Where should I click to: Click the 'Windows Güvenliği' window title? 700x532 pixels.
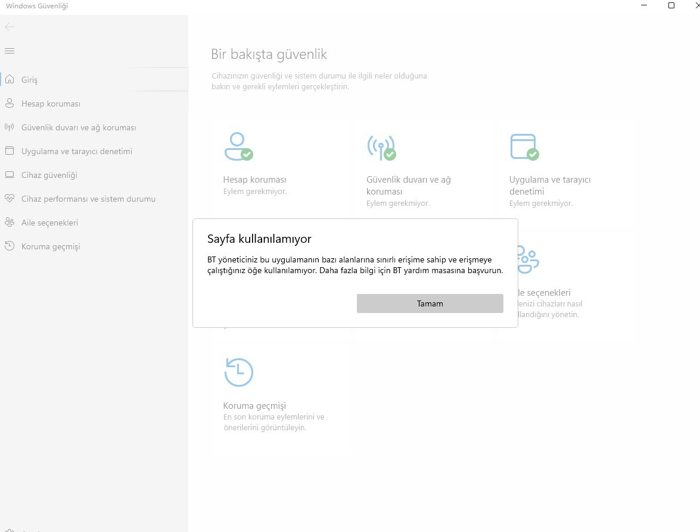tap(37, 6)
